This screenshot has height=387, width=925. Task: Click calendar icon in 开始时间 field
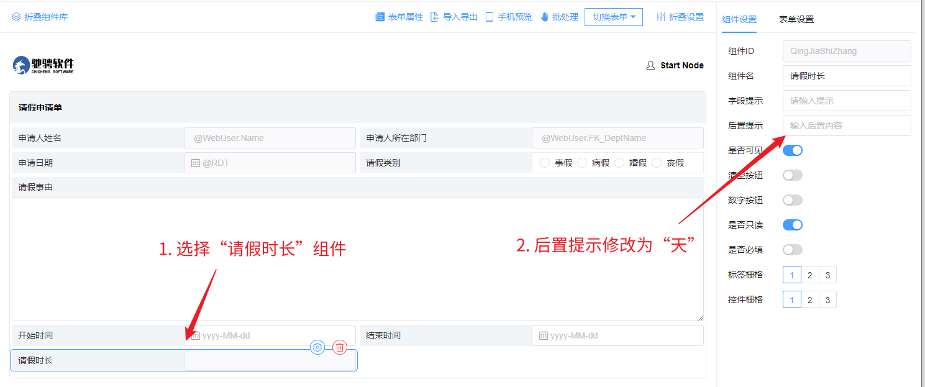[x=196, y=335]
